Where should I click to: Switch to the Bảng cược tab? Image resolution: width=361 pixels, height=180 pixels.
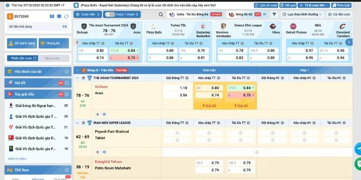(52, 58)
